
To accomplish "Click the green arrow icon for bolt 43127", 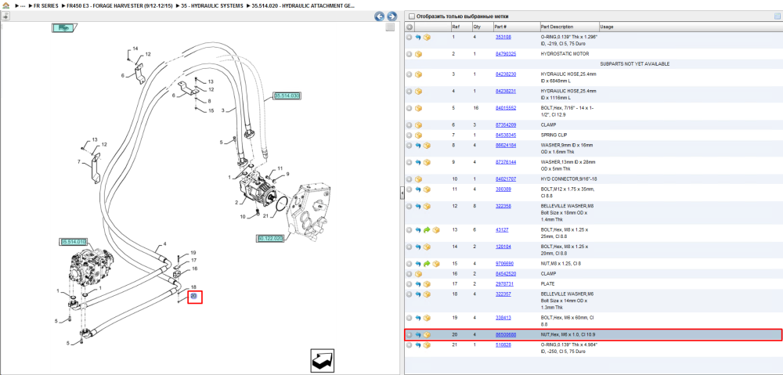I will pyautogui.click(x=427, y=230).
